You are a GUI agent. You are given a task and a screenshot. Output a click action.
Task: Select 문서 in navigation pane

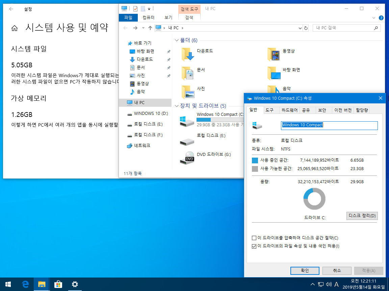(141, 67)
